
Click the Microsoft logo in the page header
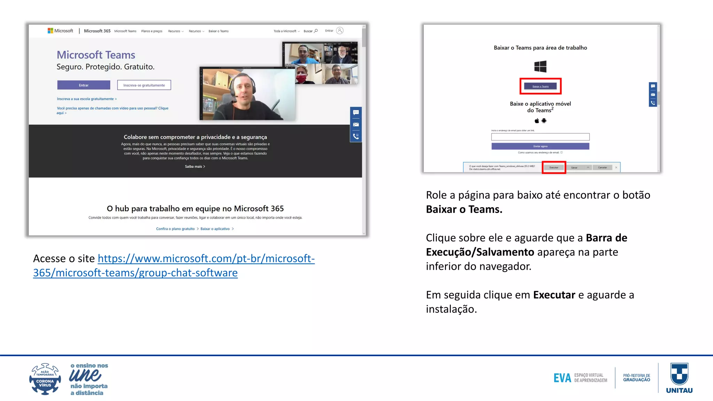(x=60, y=31)
